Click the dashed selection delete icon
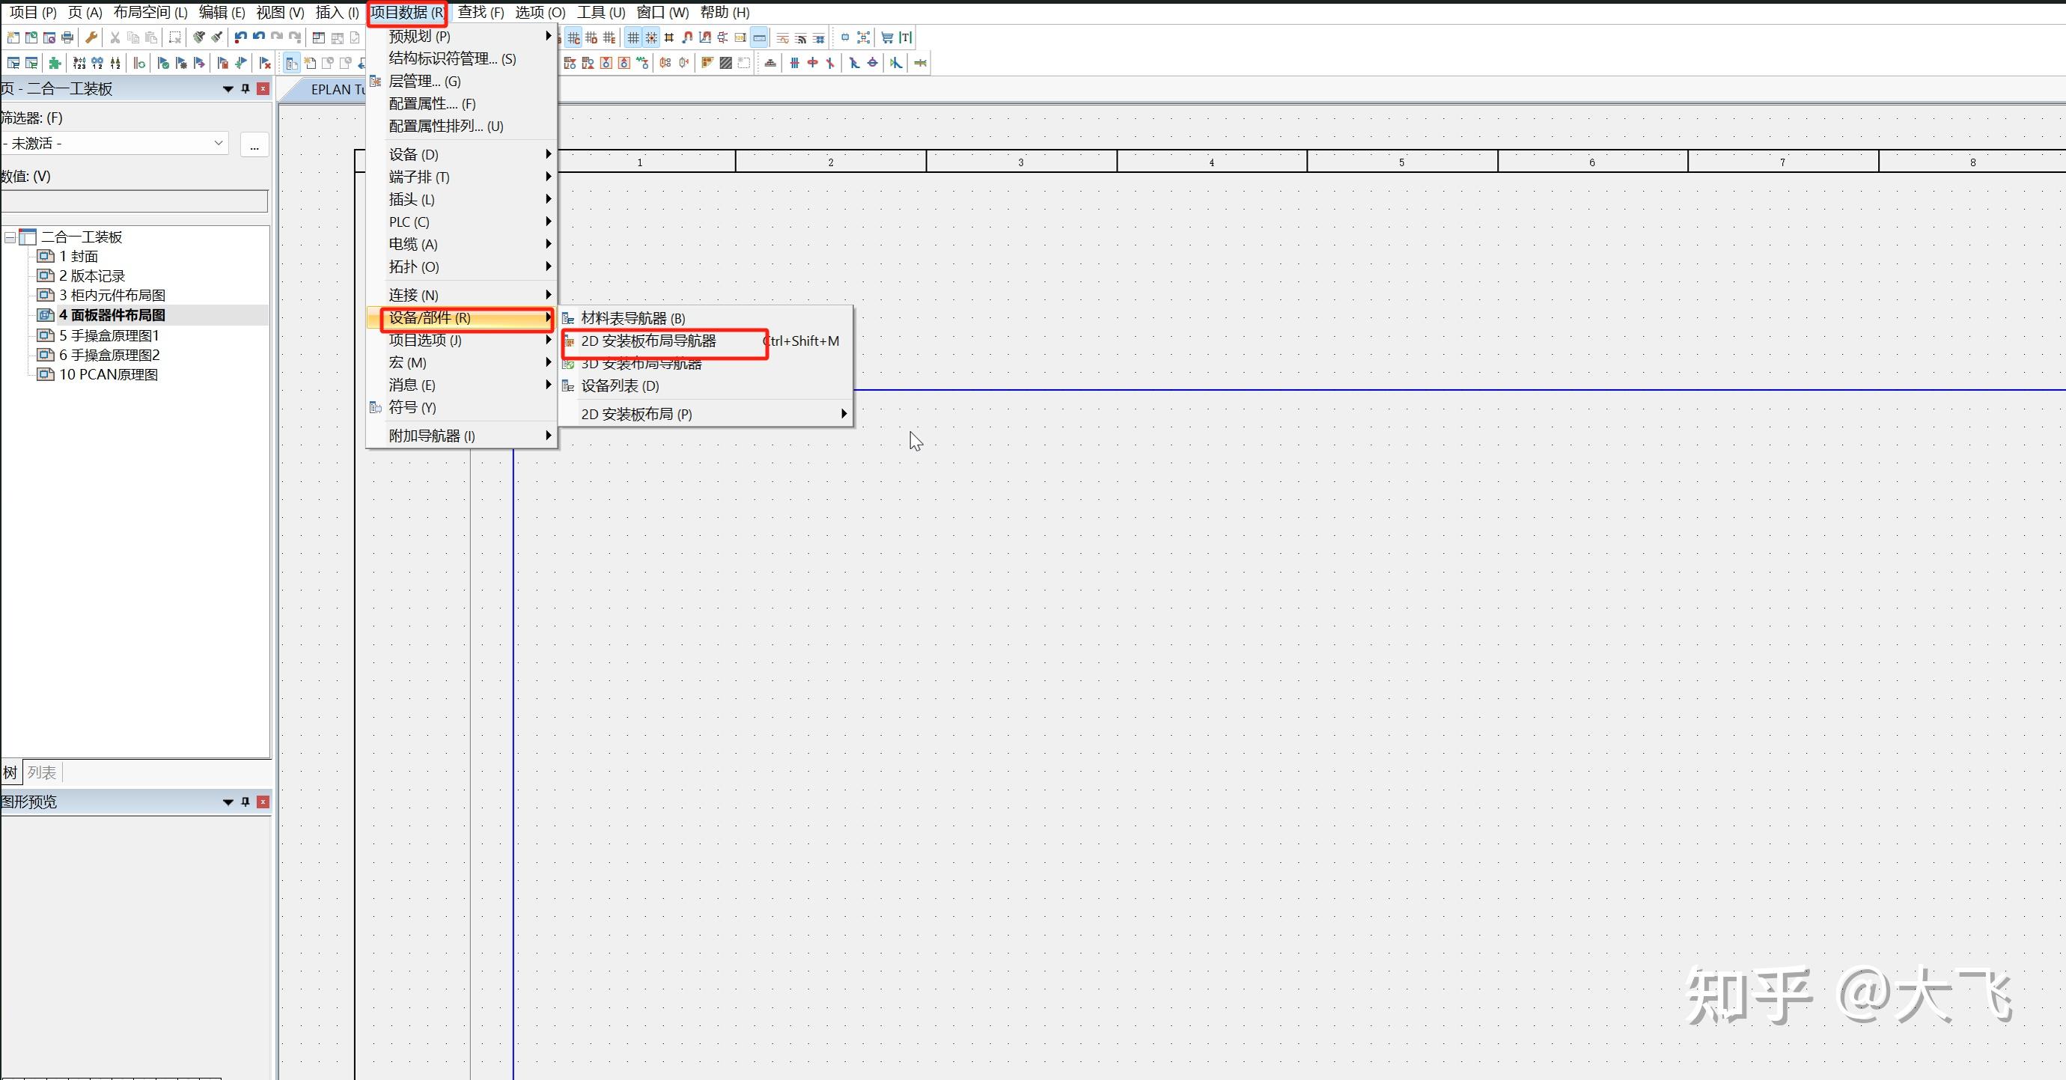This screenshot has height=1080, width=2066. 175,37
